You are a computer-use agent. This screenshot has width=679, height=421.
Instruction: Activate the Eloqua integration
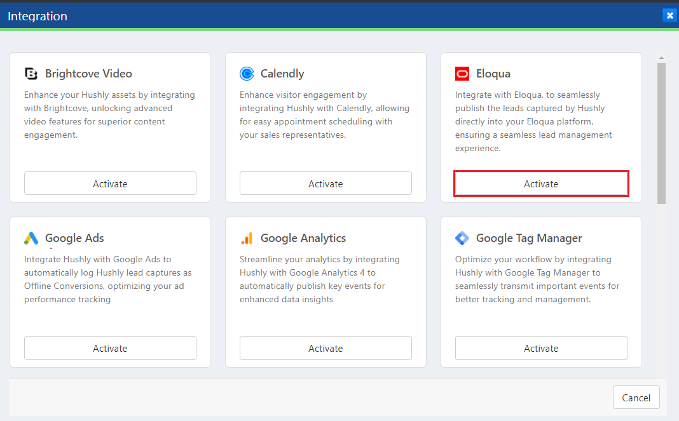(541, 184)
